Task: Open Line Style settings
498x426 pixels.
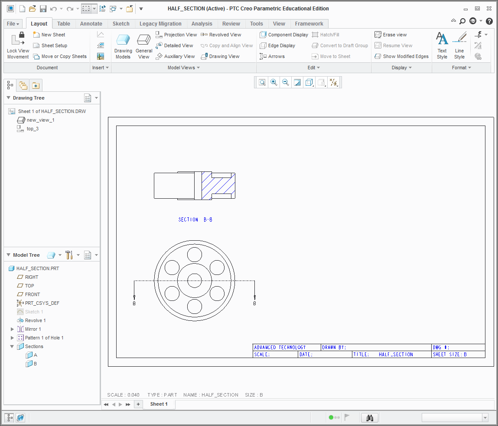Action: pyautogui.click(x=459, y=45)
